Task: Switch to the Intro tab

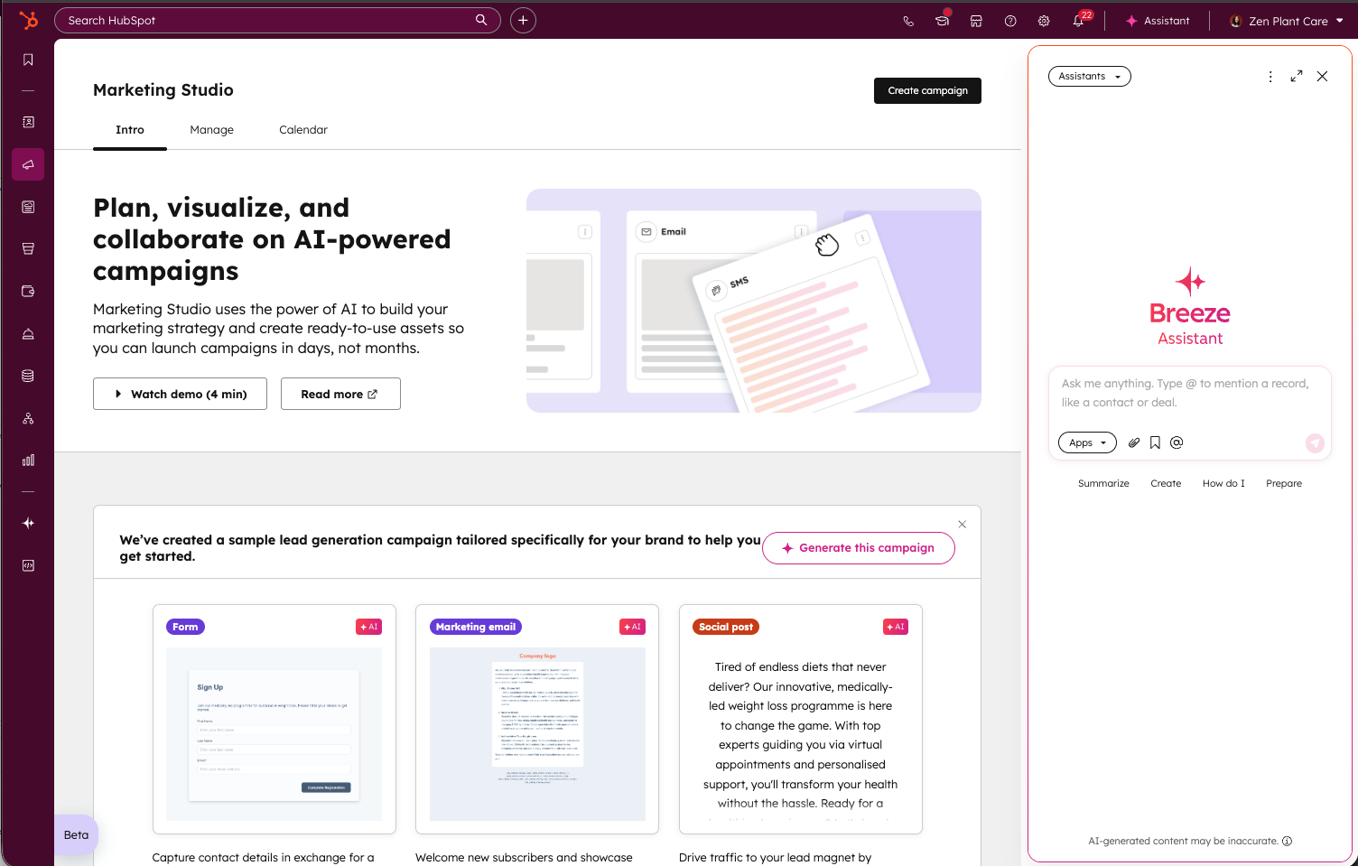Action: click(x=130, y=130)
